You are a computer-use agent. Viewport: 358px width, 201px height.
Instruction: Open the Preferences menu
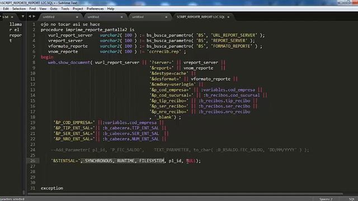[x=95, y=9]
